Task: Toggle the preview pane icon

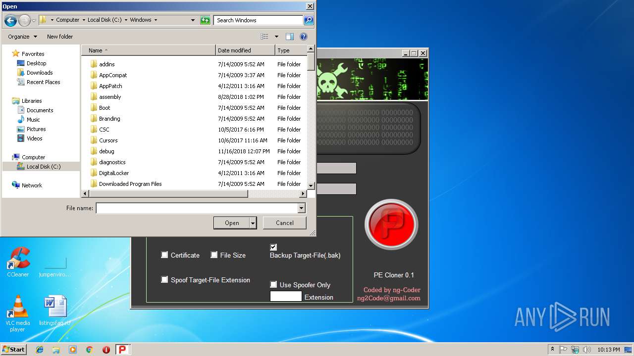Action: (290, 37)
